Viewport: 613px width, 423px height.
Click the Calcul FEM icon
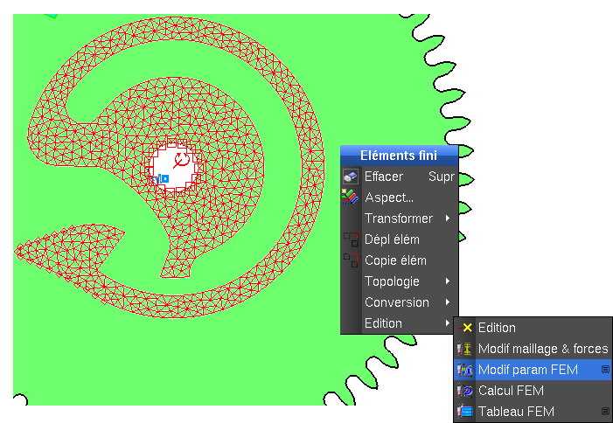[x=465, y=390]
